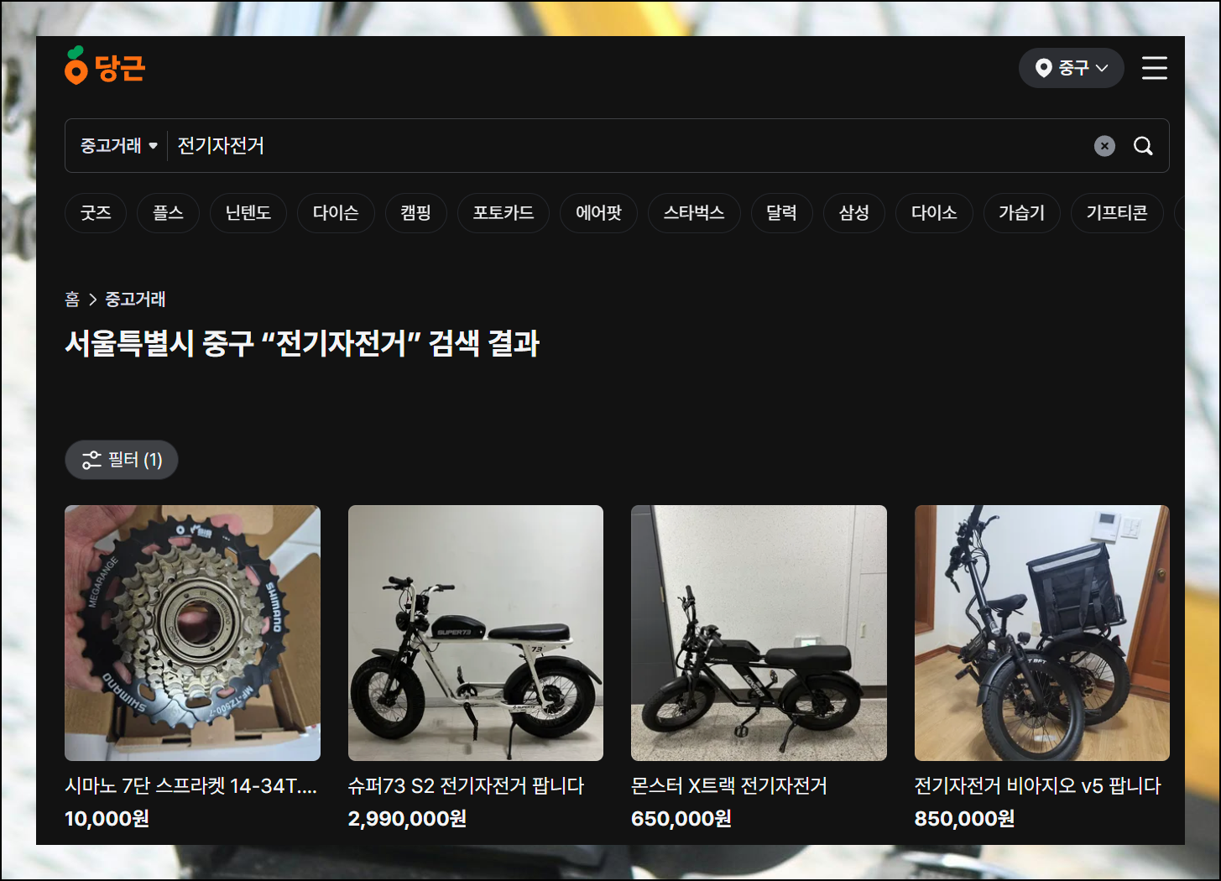Open the Super73 S2 bike thumbnail
The height and width of the screenshot is (881, 1221).
tap(476, 633)
